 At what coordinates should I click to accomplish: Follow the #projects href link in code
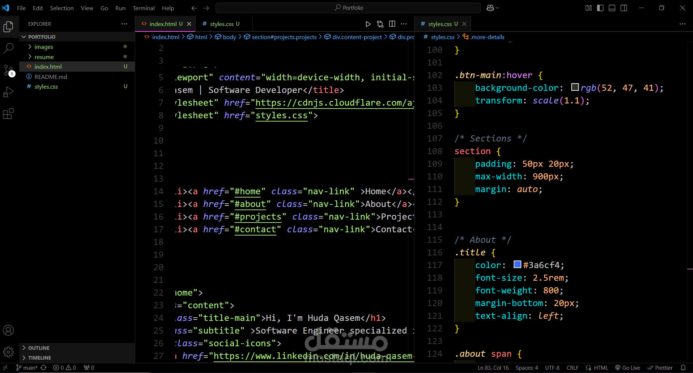[x=258, y=217]
